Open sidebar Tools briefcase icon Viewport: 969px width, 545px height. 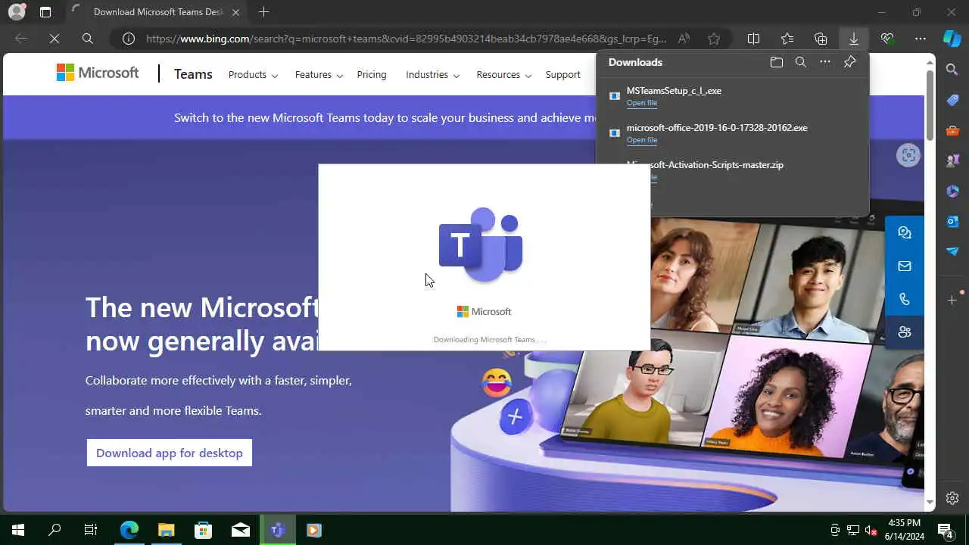(x=952, y=130)
